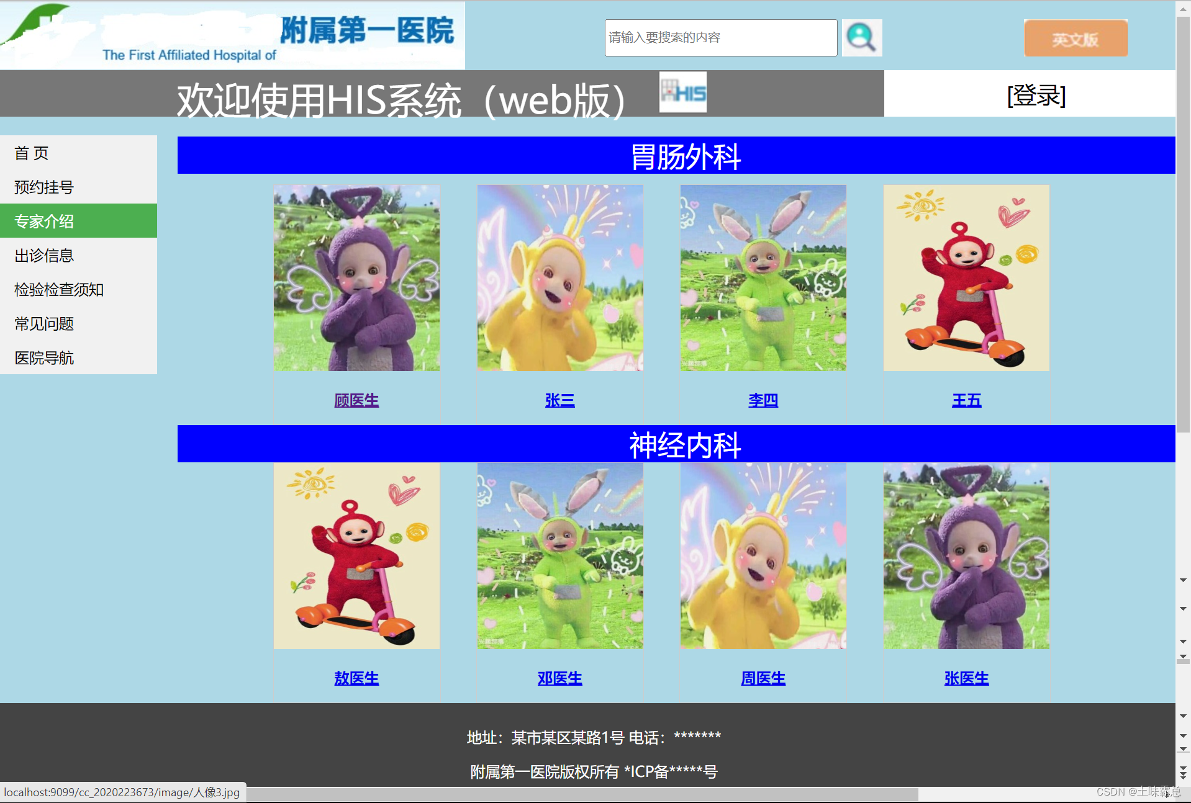Click 顾医生's photo thumbnail
Screen dimensions: 1191x803
tap(356, 277)
